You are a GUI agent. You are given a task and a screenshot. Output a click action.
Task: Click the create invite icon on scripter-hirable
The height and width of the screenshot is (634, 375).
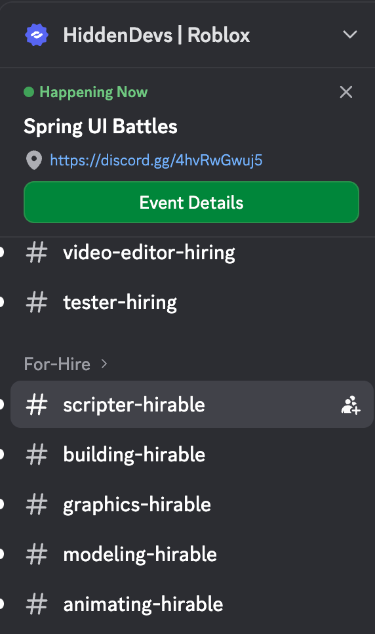[x=351, y=405]
